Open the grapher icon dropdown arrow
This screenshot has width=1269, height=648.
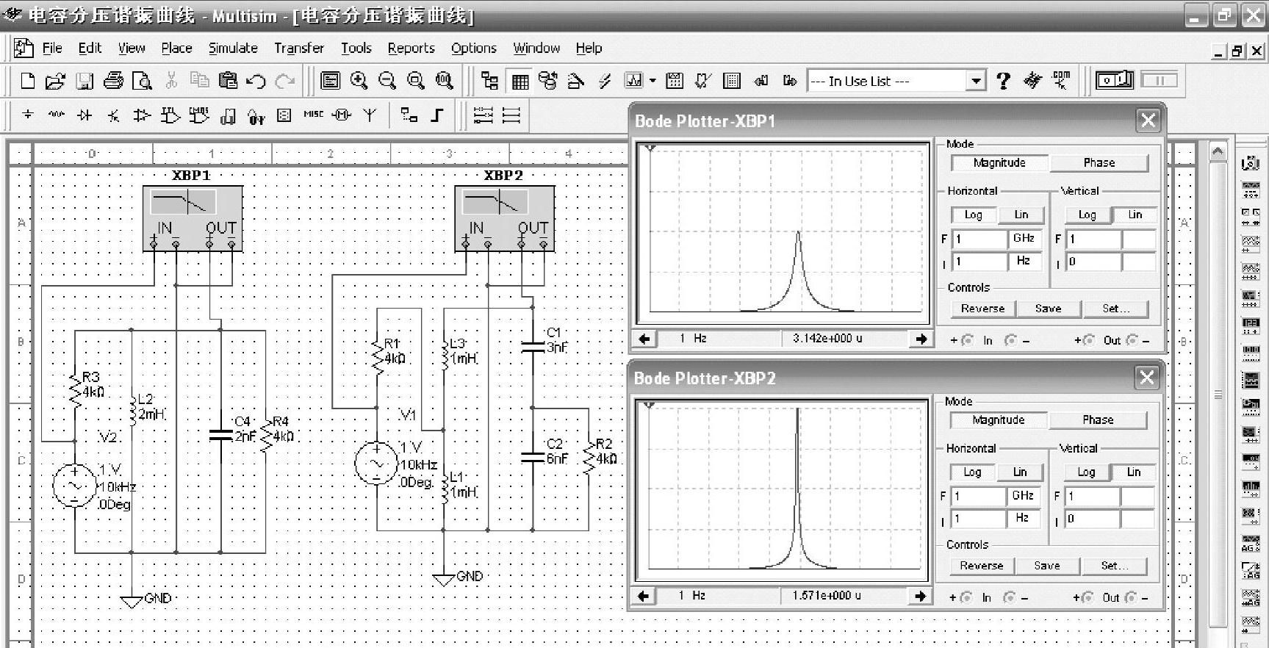(653, 81)
